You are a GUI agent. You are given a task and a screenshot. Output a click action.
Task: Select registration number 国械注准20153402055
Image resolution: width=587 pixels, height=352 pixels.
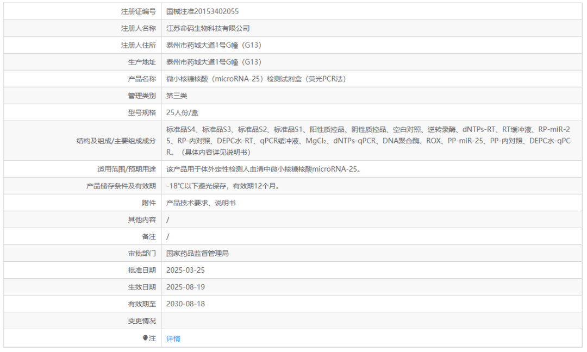point(202,11)
